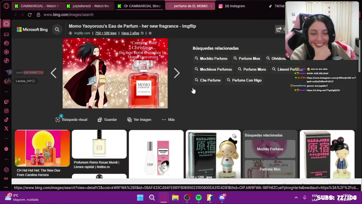
Task: Click the Perfume Mon Guerlain related card
Action: [x=270, y=169]
